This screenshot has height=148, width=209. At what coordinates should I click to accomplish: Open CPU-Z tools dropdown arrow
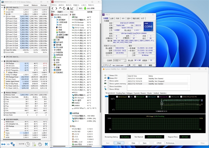tap(134, 65)
